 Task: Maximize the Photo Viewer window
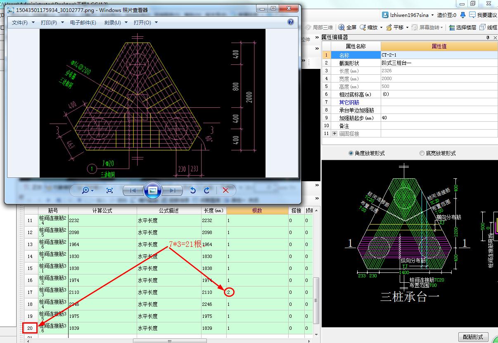[273, 8]
